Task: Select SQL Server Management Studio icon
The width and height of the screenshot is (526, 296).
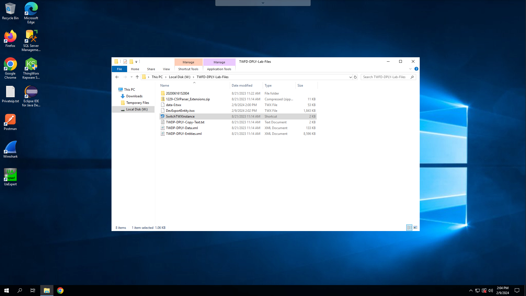Action: tap(31, 41)
